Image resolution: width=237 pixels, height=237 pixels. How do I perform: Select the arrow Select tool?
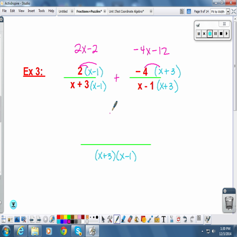(103, 219)
